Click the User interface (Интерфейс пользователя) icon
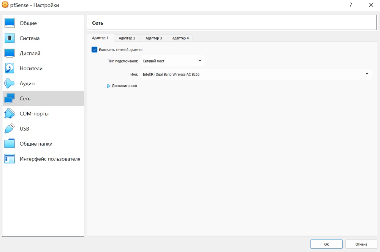 click(x=9, y=159)
